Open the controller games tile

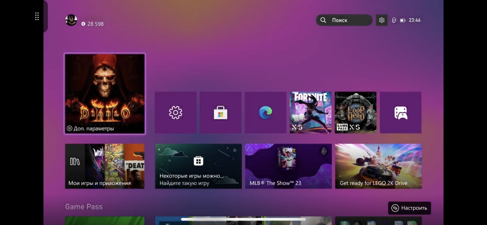[x=401, y=112]
